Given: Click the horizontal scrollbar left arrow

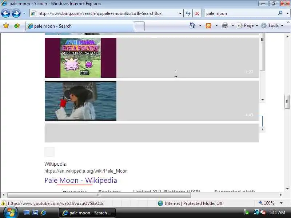Looking at the screenshot, I should [4, 195].
